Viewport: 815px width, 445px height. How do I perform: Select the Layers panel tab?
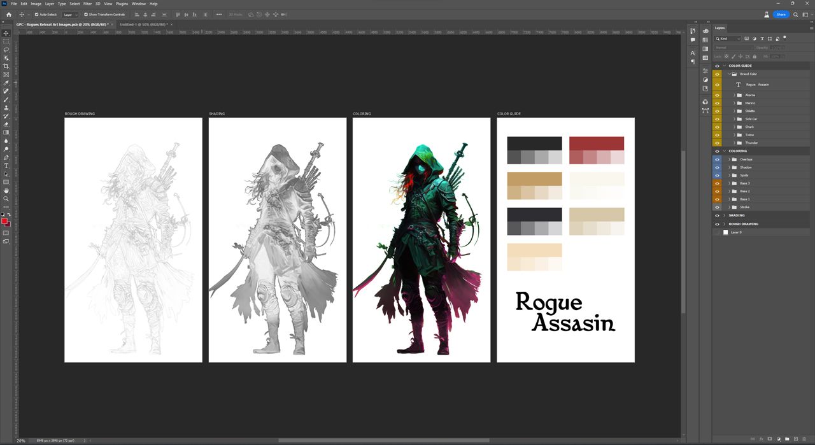click(x=719, y=28)
